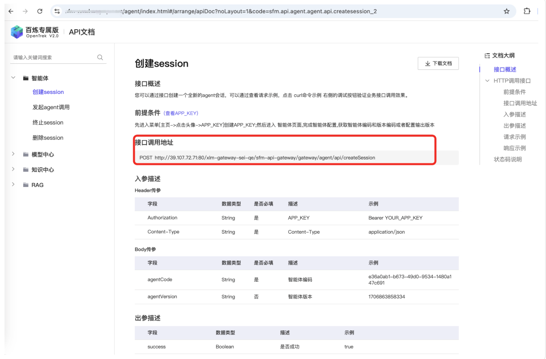Click the Boolean data type cell
Viewport: 546px width, 359px height.
click(225, 347)
